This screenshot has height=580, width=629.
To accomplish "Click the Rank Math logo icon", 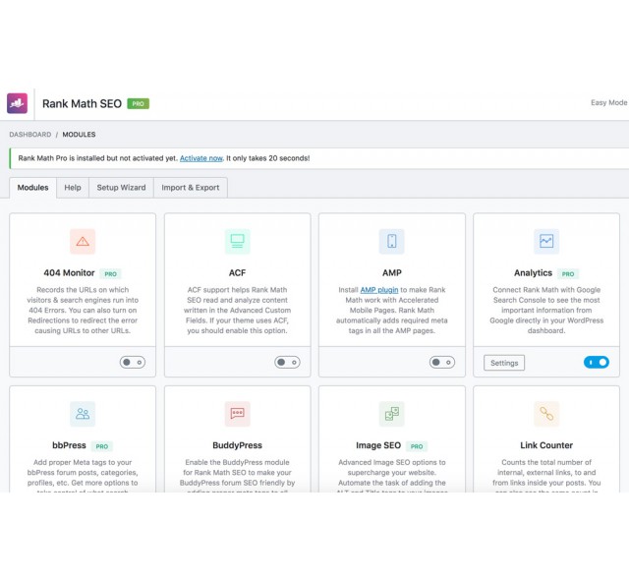I will (18, 103).
